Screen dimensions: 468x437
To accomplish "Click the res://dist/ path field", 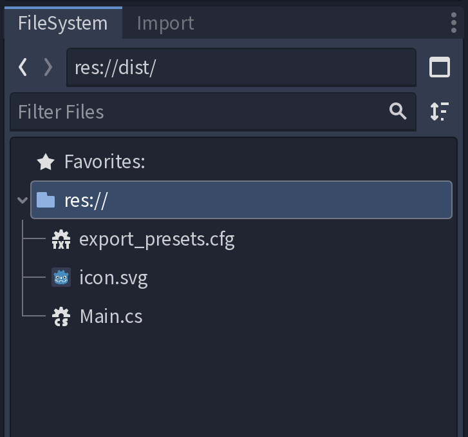I will click(x=241, y=68).
